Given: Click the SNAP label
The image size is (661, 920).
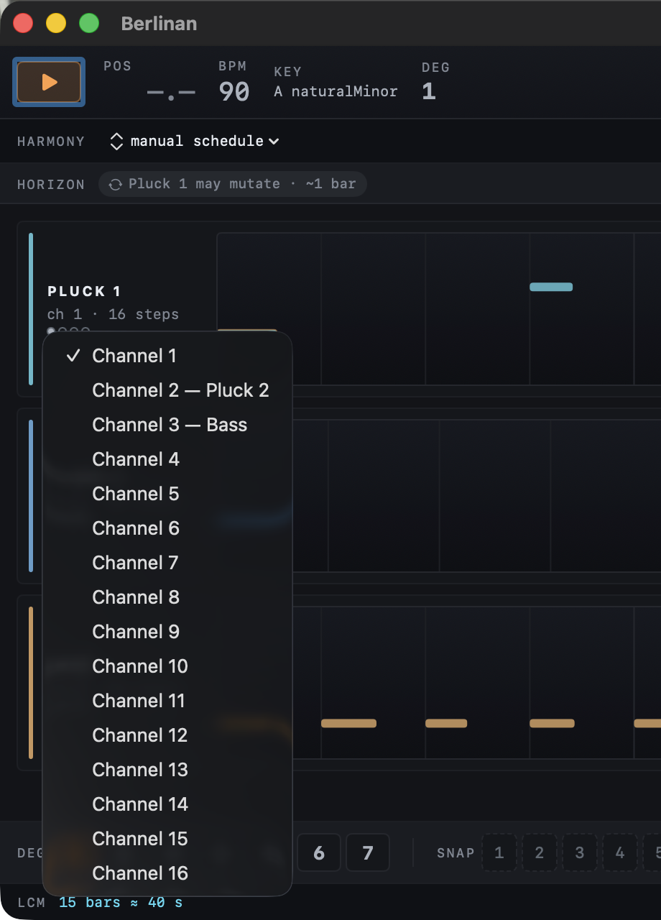Looking at the screenshot, I should [x=456, y=853].
